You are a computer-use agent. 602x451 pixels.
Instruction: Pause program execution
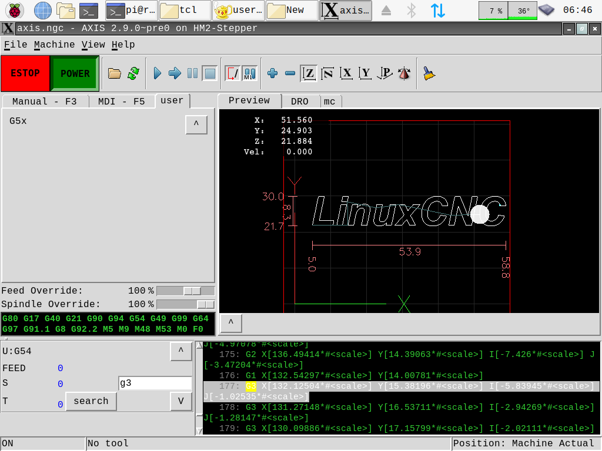pyautogui.click(x=192, y=73)
